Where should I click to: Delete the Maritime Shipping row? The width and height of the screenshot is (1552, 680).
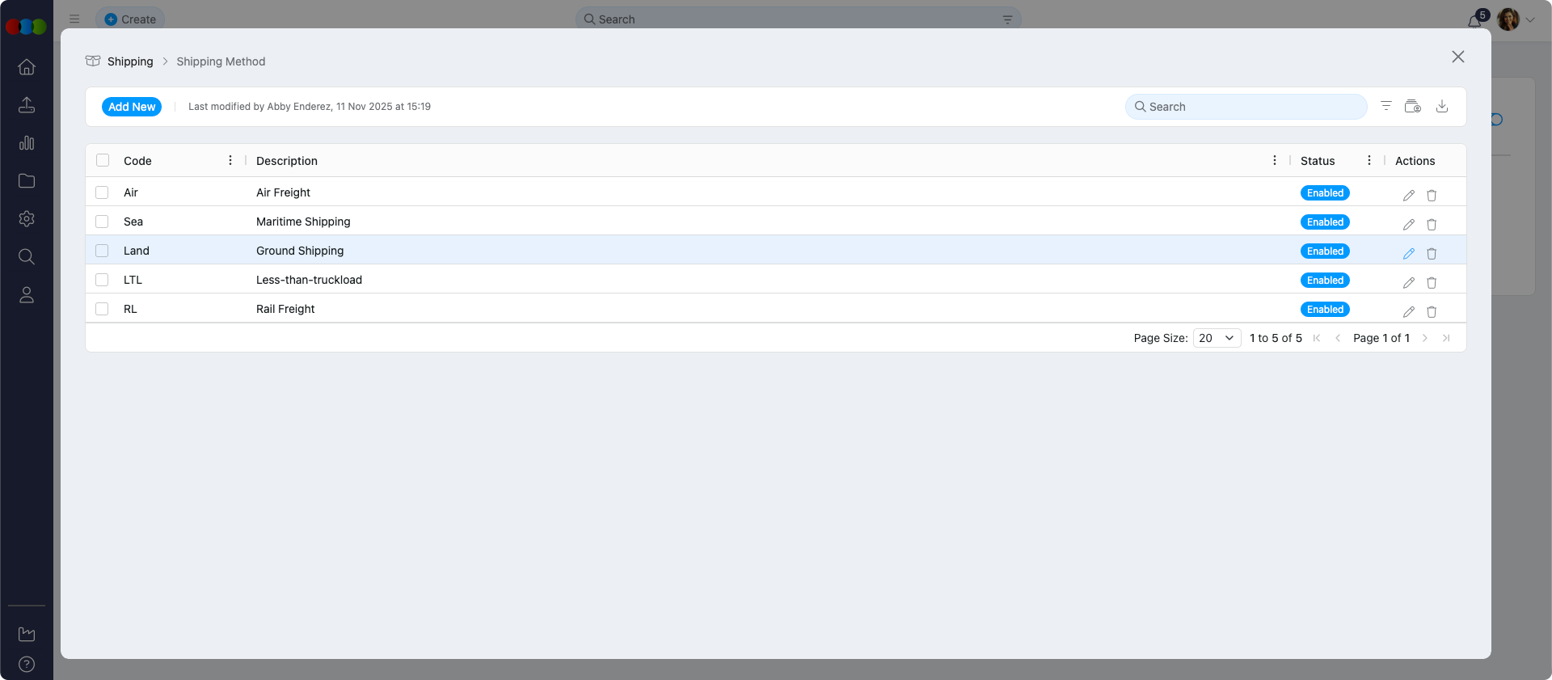coord(1432,224)
